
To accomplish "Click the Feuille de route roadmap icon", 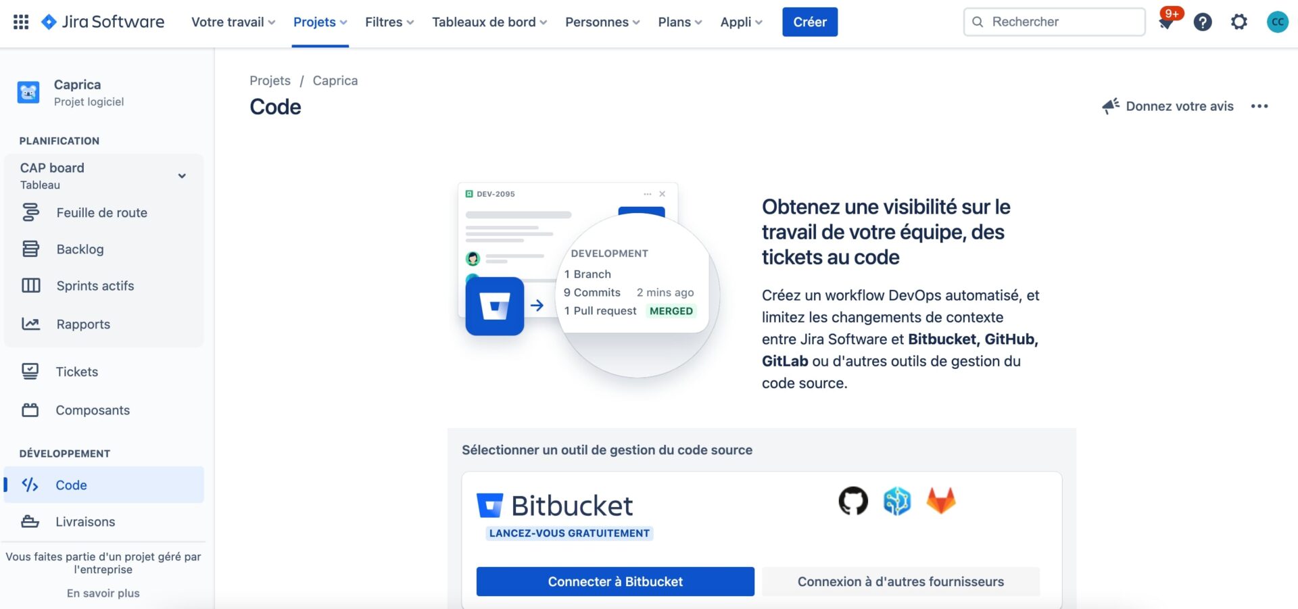I will 30,212.
